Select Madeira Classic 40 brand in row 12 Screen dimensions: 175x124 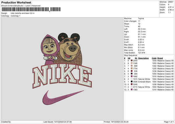pyautogui.click(x=165, y=90)
